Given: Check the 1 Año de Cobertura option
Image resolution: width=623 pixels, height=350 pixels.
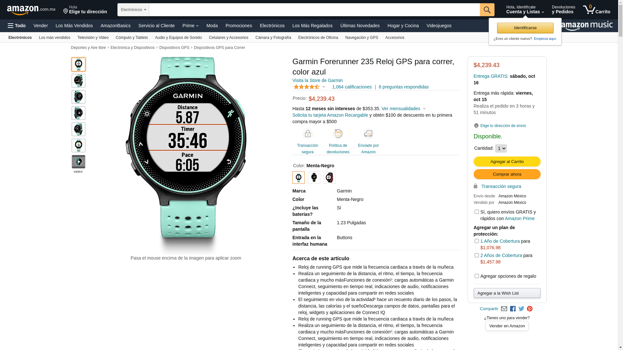Looking at the screenshot, I should coord(477,241).
